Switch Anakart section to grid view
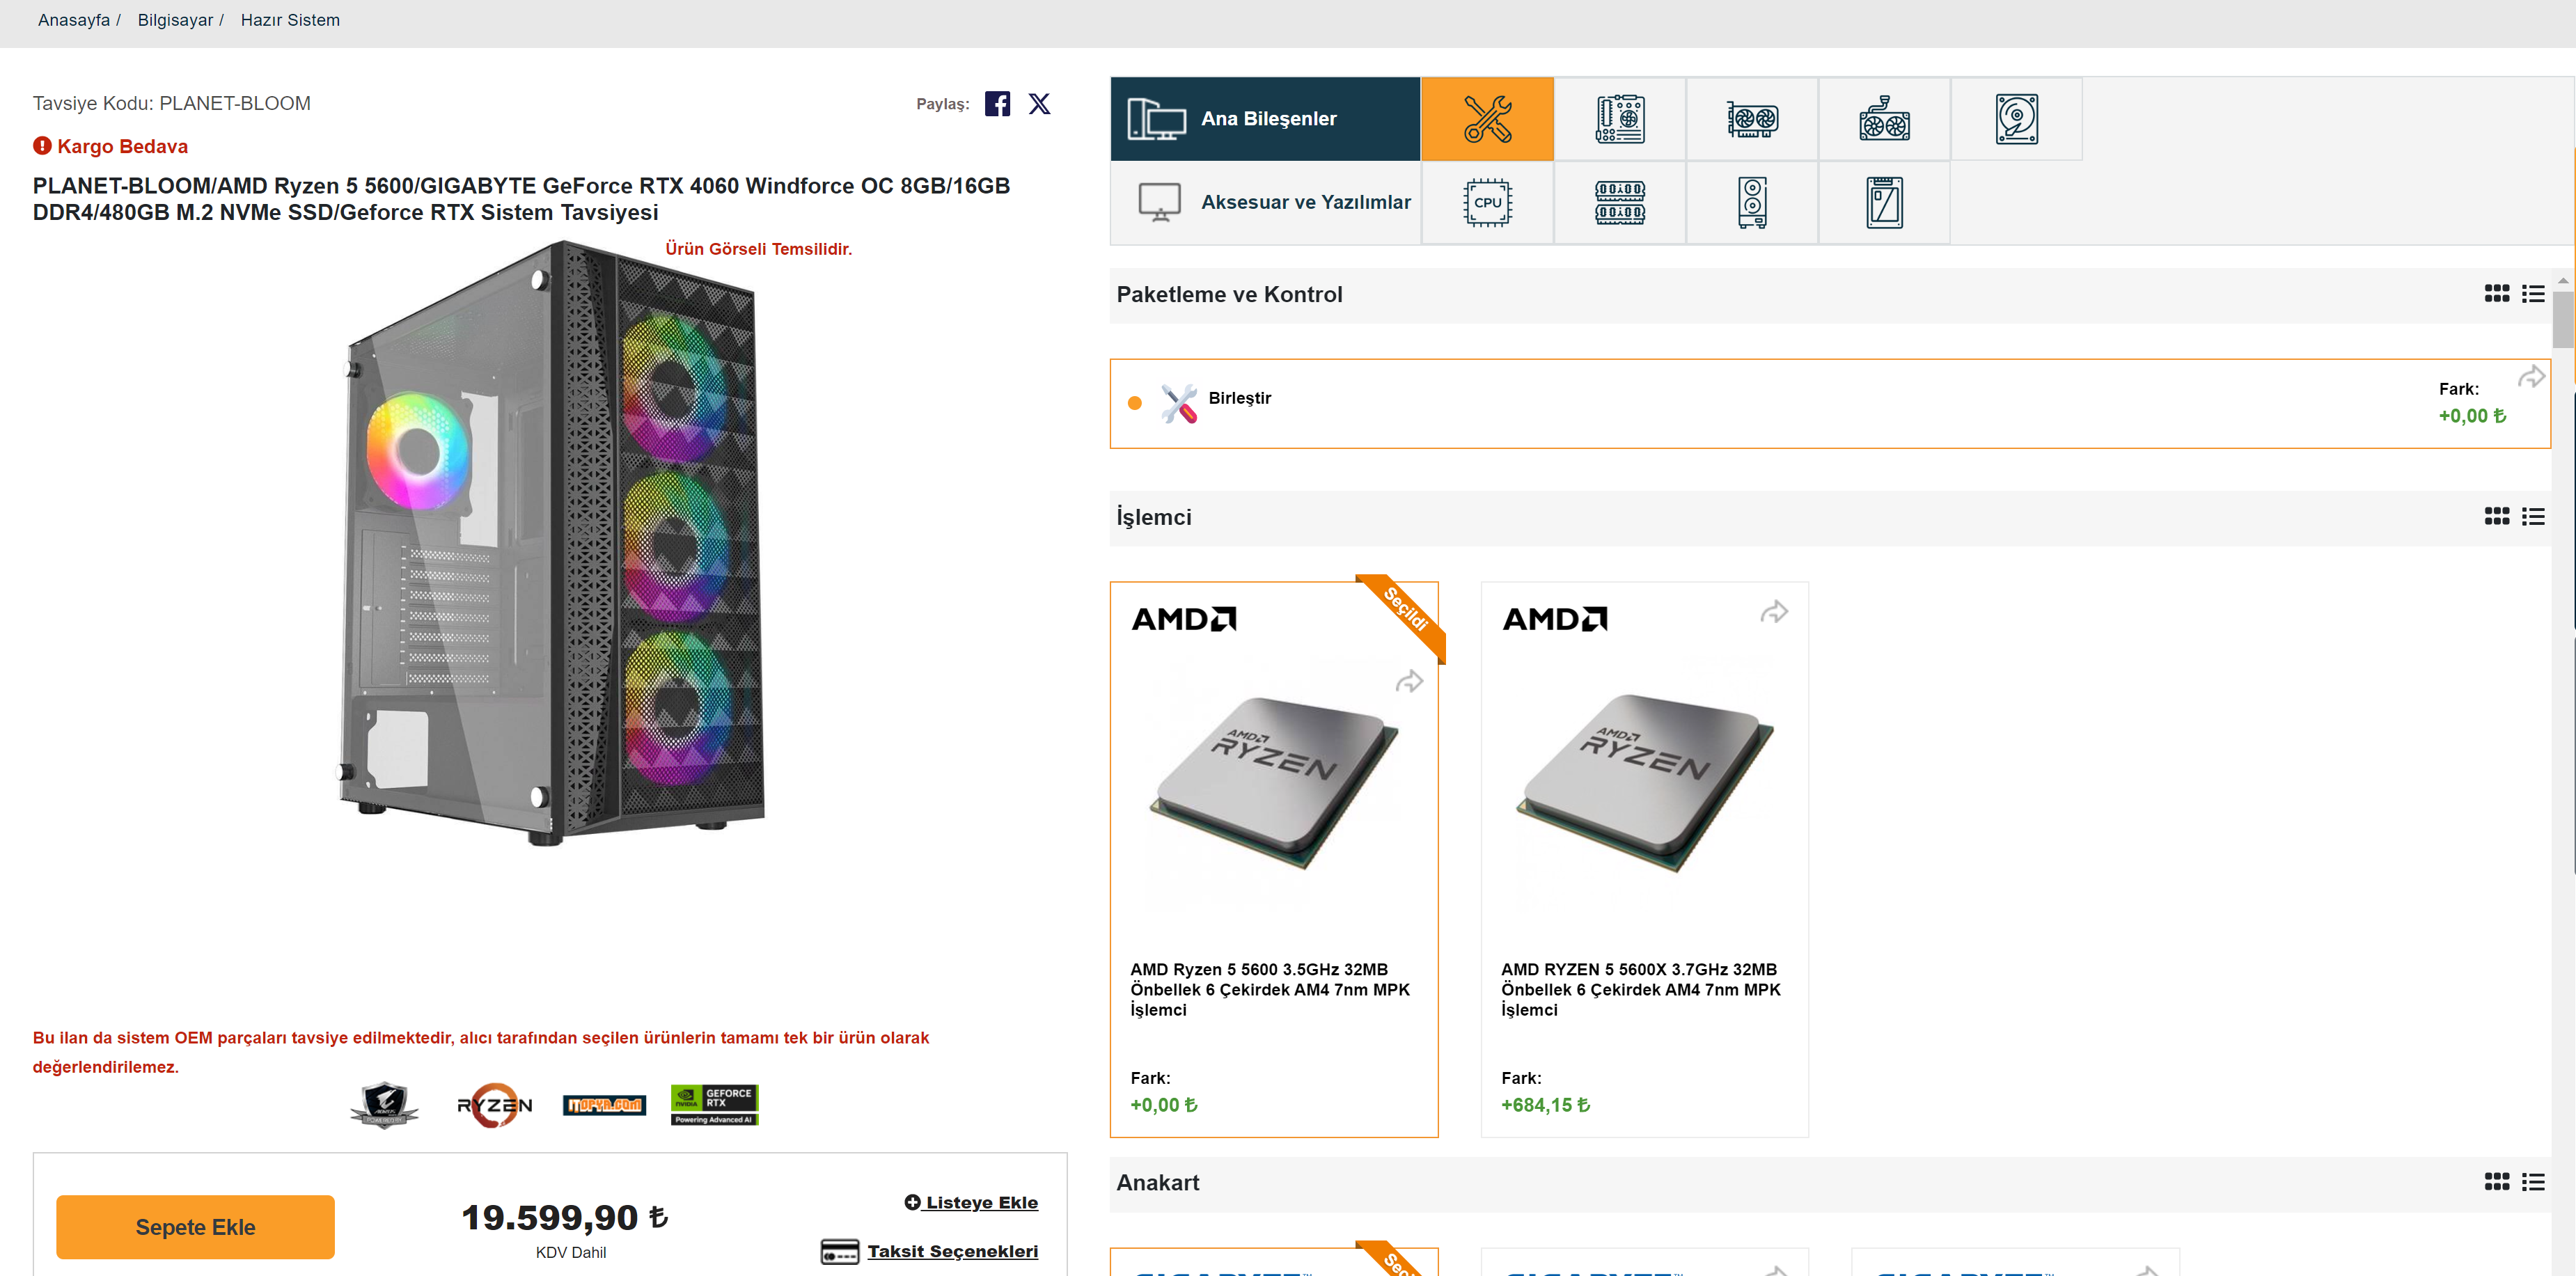 click(x=2496, y=1182)
